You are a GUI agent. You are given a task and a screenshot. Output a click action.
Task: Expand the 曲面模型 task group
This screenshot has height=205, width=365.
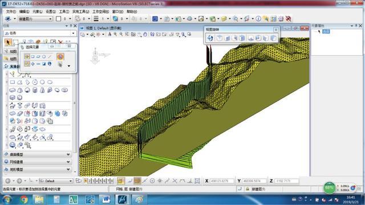tap(38, 154)
